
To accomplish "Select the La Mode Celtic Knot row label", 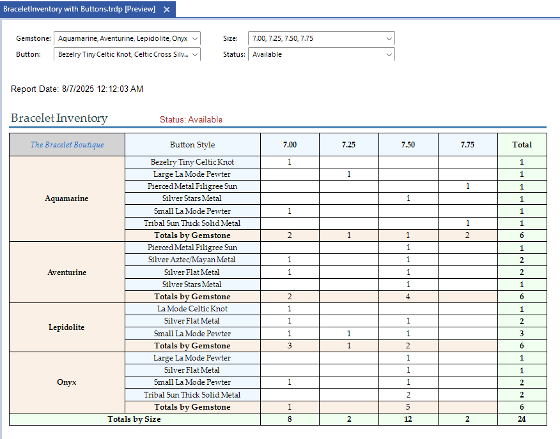I will click(x=192, y=309).
